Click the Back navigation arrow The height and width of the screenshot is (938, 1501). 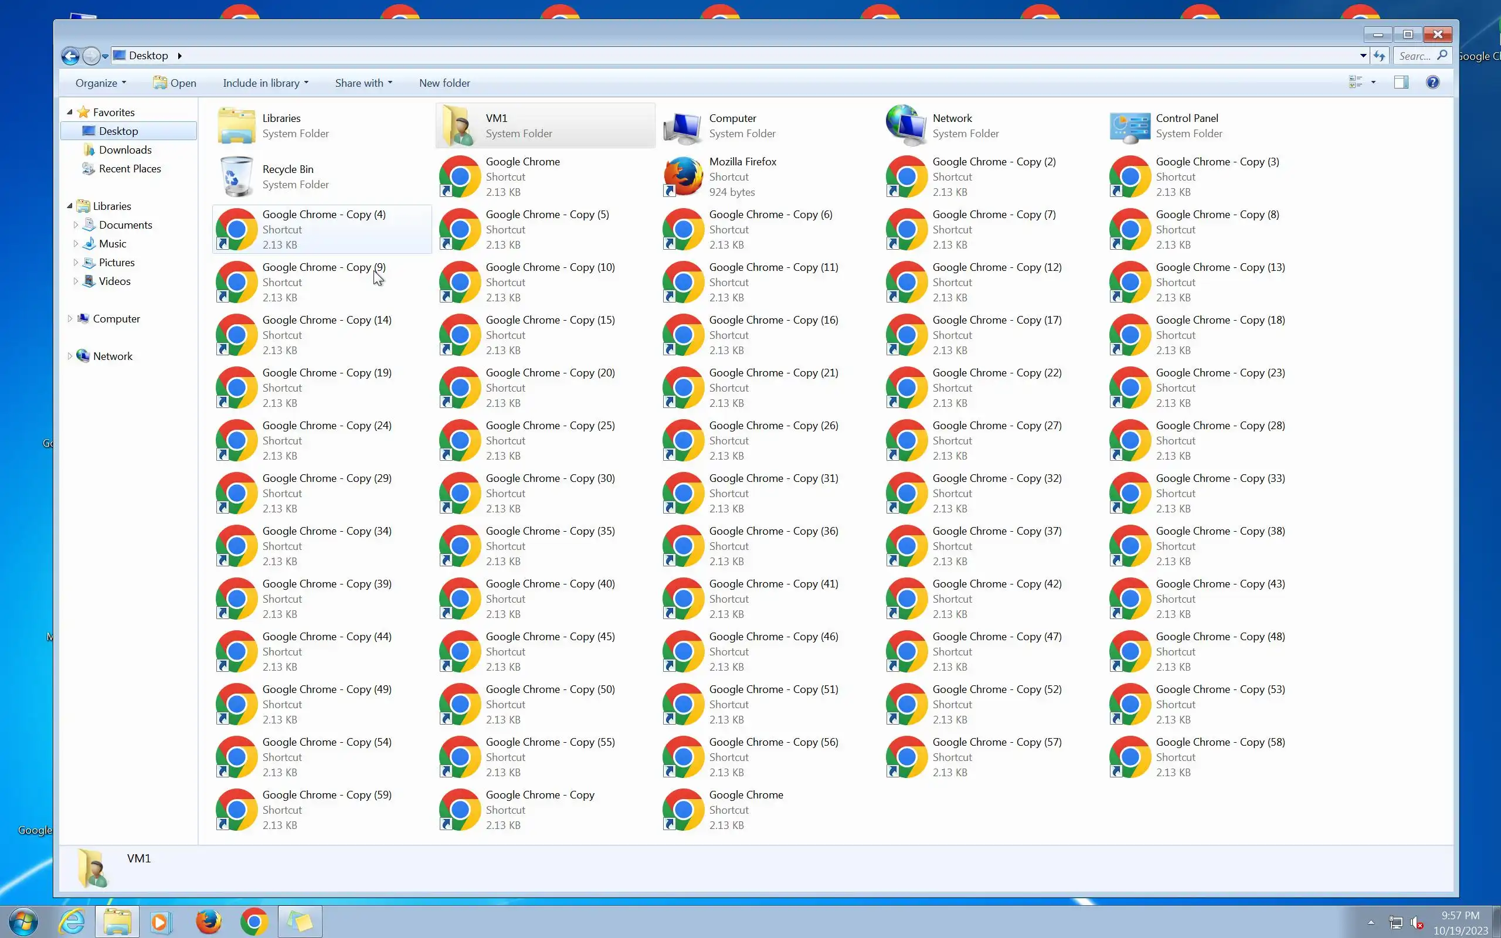point(70,56)
